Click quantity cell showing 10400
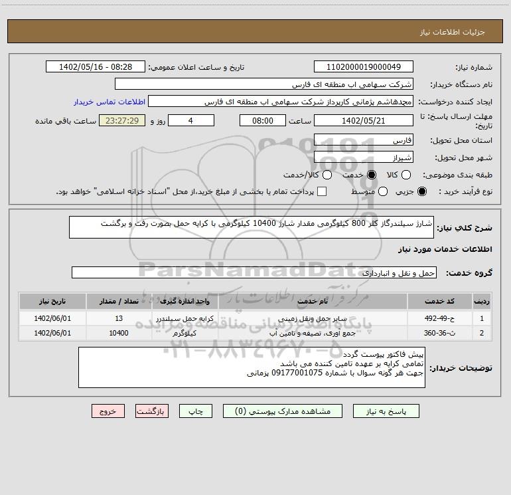 (119, 333)
